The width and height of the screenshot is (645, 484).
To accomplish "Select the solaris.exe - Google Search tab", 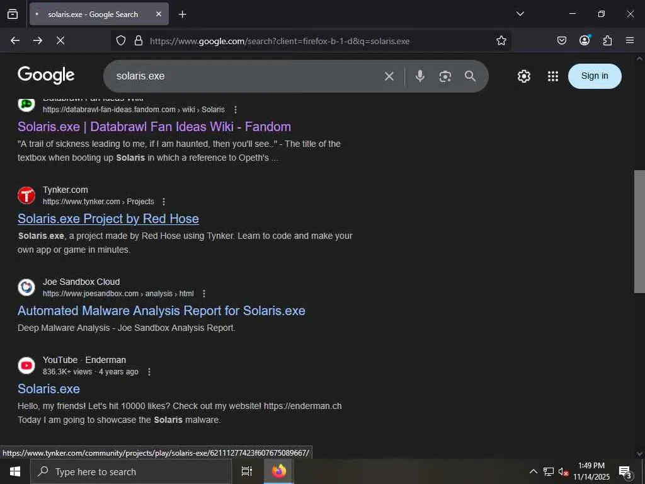I will (x=99, y=14).
